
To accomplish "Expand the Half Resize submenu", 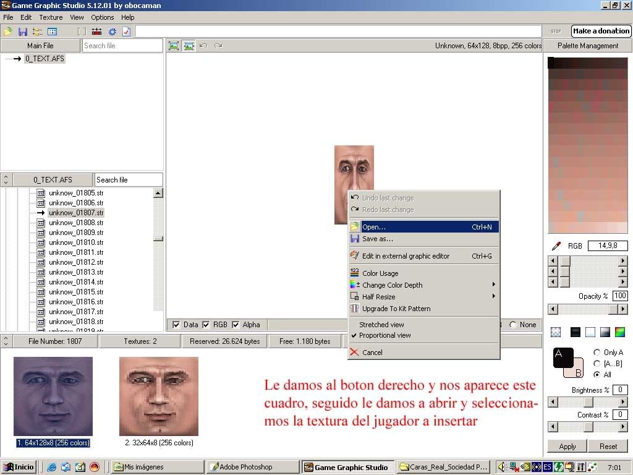I will click(424, 297).
